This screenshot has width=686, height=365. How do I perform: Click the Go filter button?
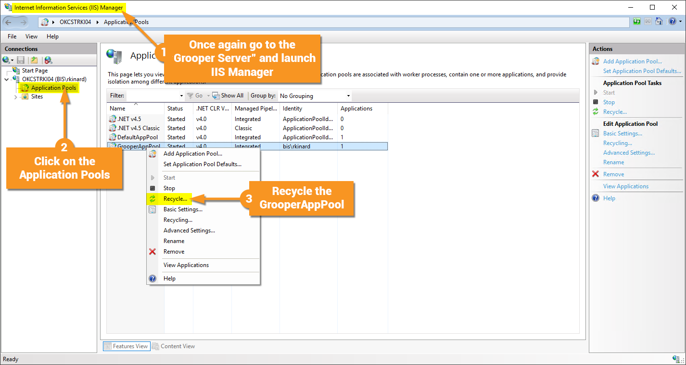[x=195, y=96]
